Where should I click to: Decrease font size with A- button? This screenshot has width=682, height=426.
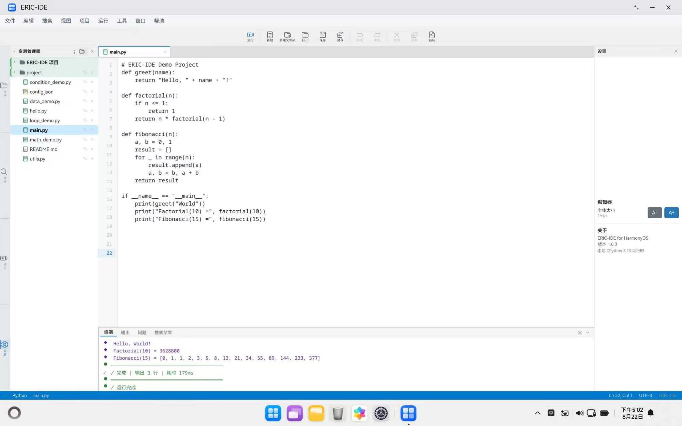click(x=654, y=213)
